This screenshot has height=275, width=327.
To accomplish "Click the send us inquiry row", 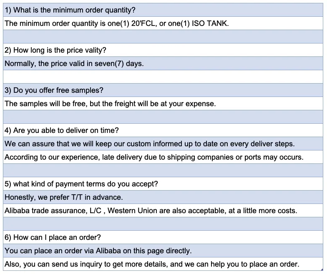I will click(163, 264).
